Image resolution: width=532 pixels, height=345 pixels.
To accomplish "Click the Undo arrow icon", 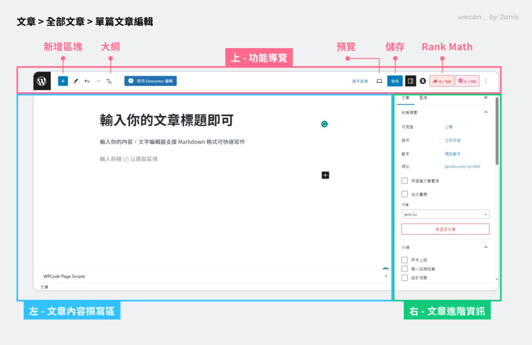I will (87, 81).
